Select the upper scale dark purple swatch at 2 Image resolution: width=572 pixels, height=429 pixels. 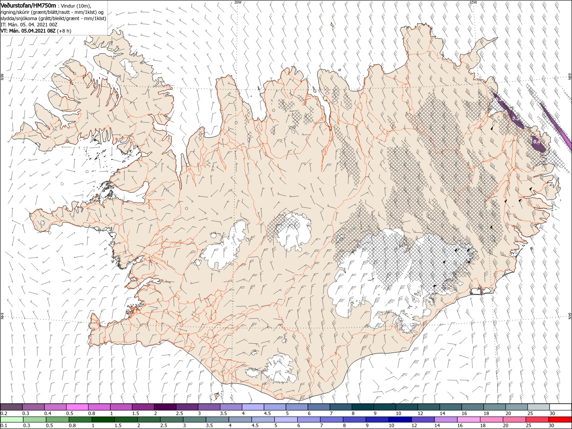point(164,407)
